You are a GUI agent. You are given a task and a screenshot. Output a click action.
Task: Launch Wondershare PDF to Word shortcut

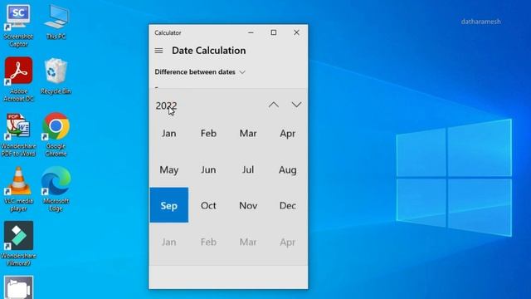tap(18, 135)
